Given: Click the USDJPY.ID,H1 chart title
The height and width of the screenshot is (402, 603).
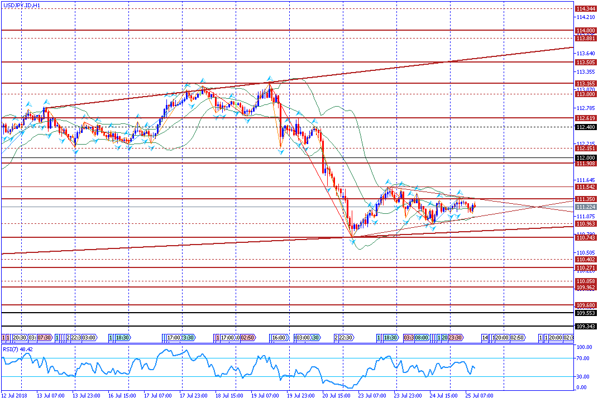Looking at the screenshot, I should (21, 6).
